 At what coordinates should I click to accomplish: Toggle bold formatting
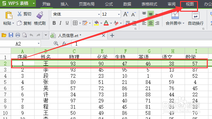coord(54,23)
